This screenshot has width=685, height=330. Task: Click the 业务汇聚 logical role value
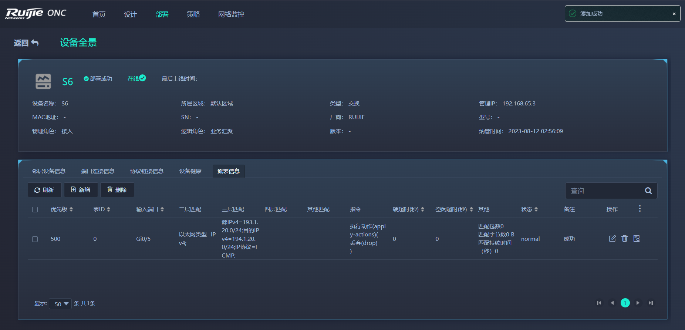(x=222, y=131)
